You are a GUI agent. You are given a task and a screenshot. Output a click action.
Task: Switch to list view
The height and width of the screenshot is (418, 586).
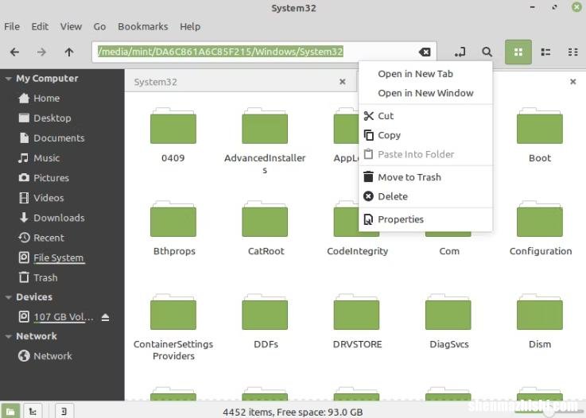(545, 52)
